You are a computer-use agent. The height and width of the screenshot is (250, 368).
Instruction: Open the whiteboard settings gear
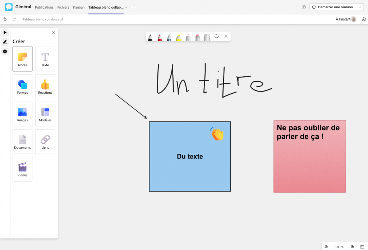pos(364,19)
